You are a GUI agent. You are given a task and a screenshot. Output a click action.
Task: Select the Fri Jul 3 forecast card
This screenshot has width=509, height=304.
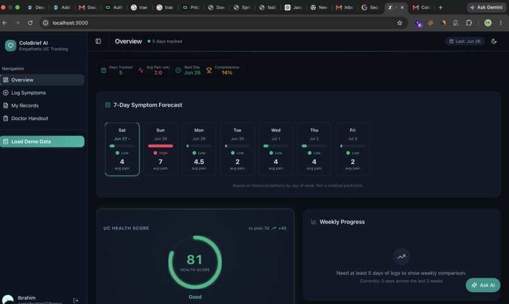pos(352,149)
